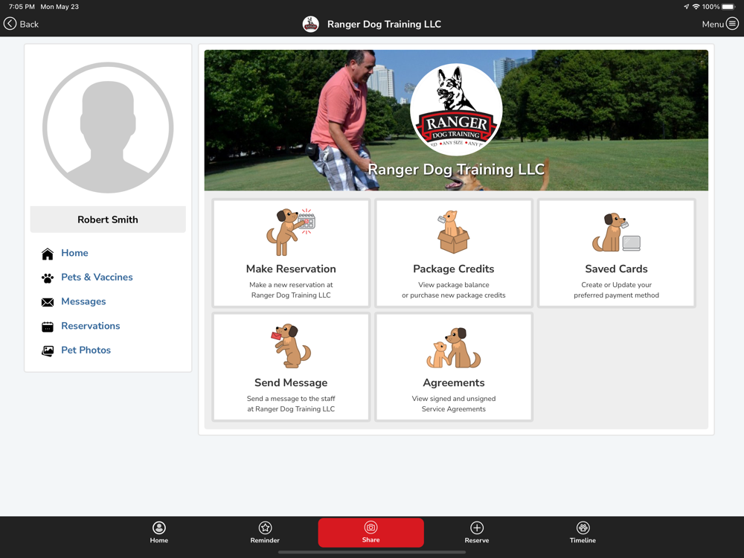Image resolution: width=744 pixels, height=558 pixels.
Task: Click 'Make a new reservation at' description
Action: [x=291, y=285]
